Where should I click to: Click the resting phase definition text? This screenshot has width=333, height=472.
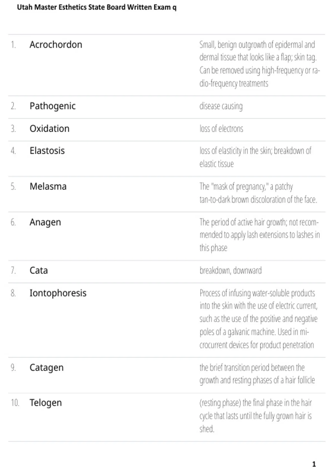point(256,416)
